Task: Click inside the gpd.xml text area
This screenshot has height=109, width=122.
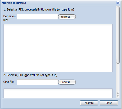Action: (x=58, y=93)
